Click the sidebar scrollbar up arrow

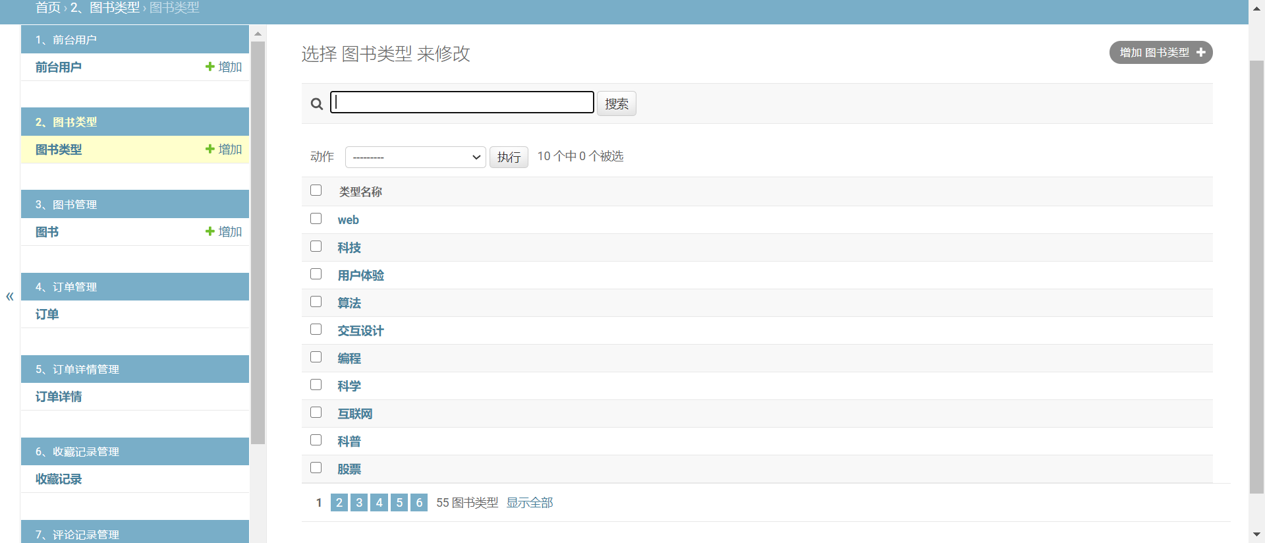(x=258, y=33)
